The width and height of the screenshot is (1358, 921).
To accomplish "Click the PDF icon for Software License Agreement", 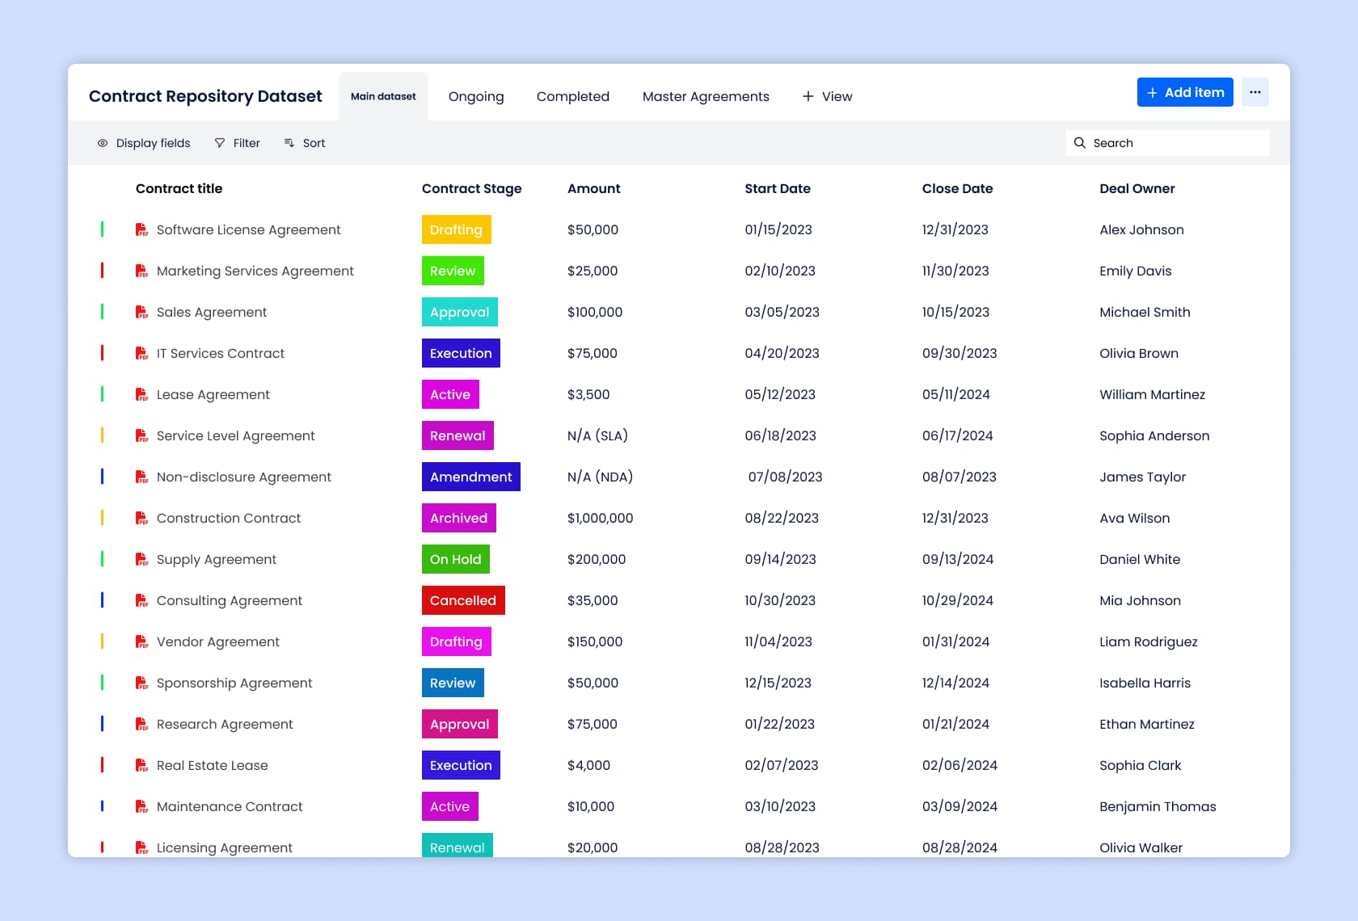I will (141, 229).
